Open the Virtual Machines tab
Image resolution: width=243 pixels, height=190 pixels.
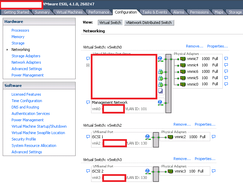(69, 12)
